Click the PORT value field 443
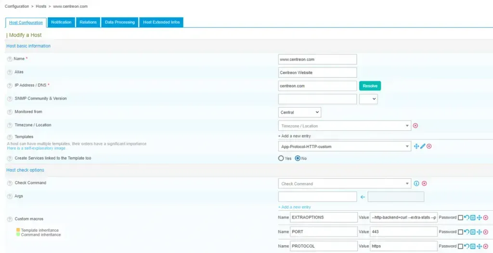This screenshot has width=493, height=253. (x=404, y=232)
